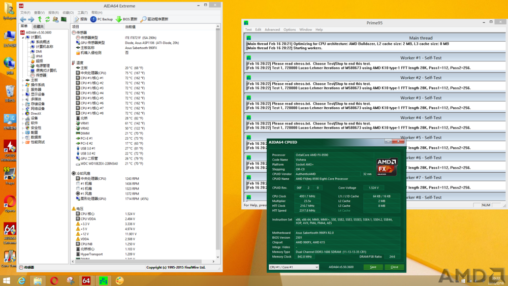Screen dimensions: 508x286
Task: Launch PC Backup from the toolbar
Action: 102,19
